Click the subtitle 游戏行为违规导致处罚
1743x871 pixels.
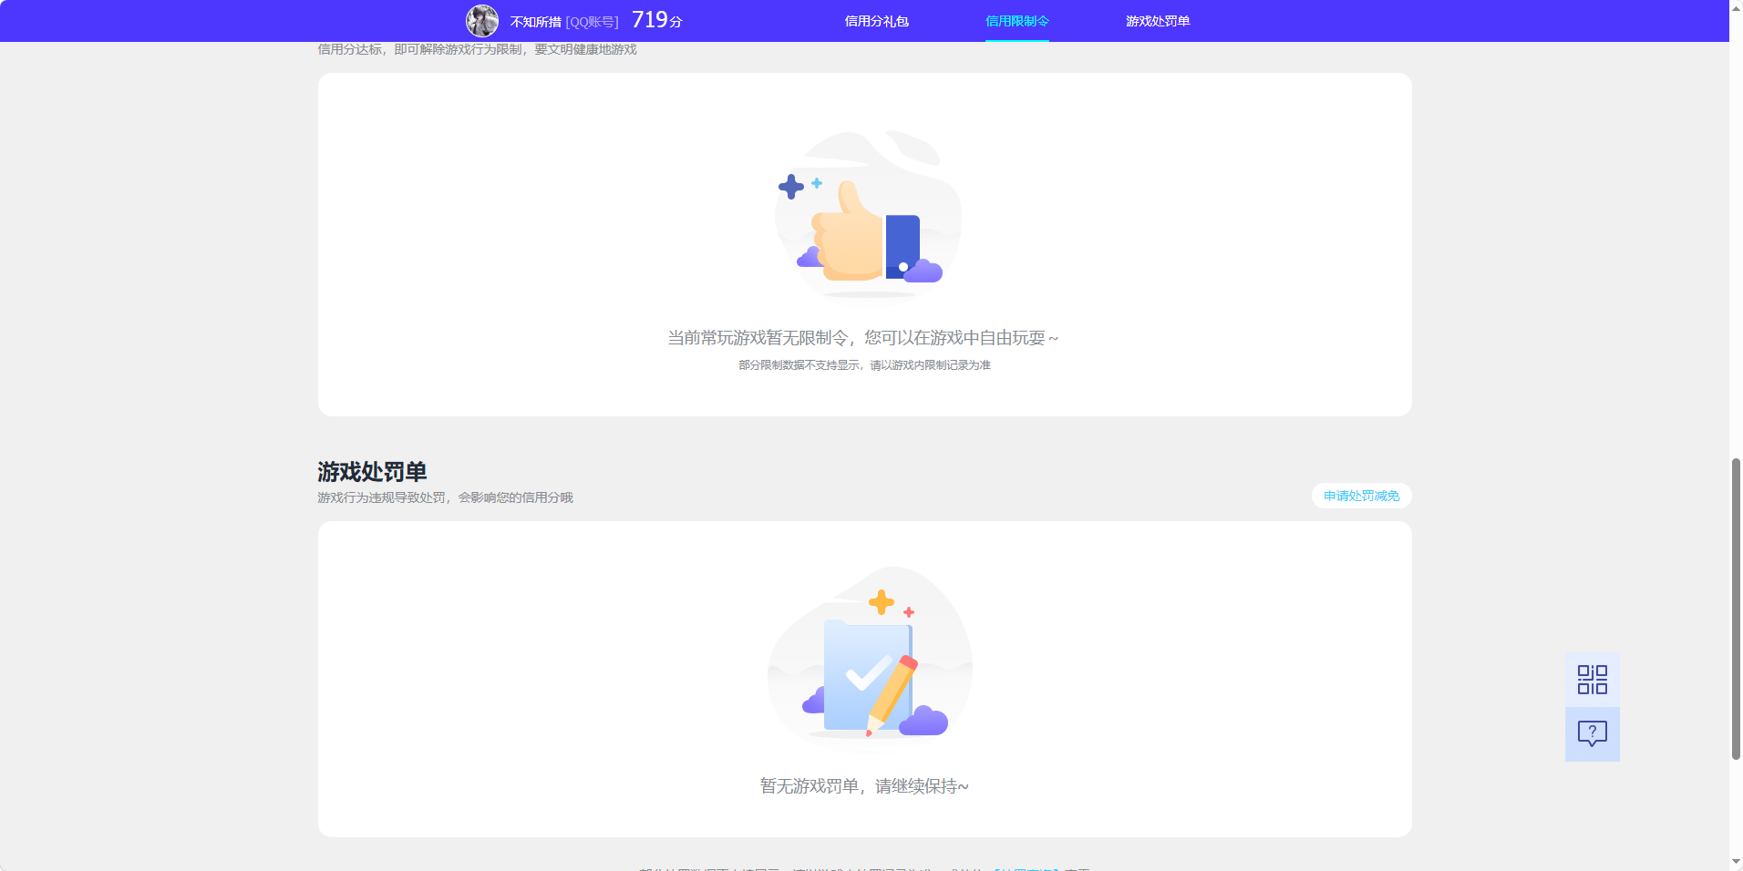pyautogui.click(x=381, y=497)
